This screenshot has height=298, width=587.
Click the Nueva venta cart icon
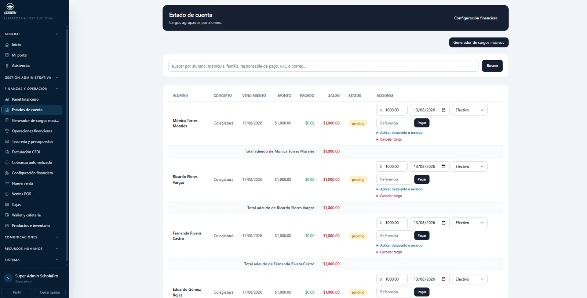point(7,183)
